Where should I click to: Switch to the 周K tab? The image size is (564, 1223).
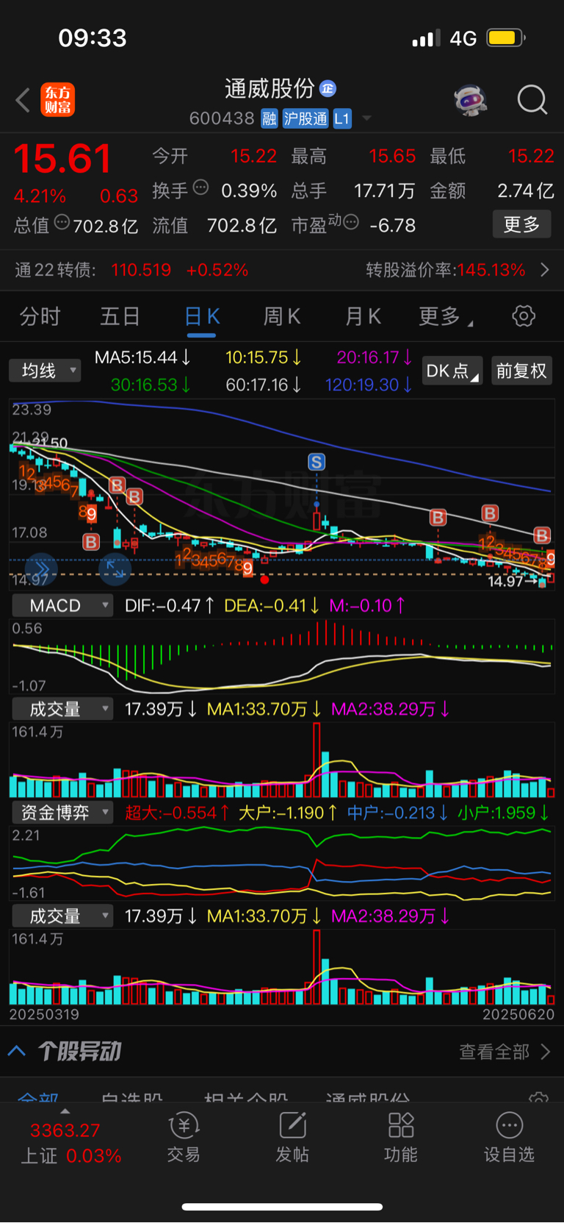coord(282,316)
